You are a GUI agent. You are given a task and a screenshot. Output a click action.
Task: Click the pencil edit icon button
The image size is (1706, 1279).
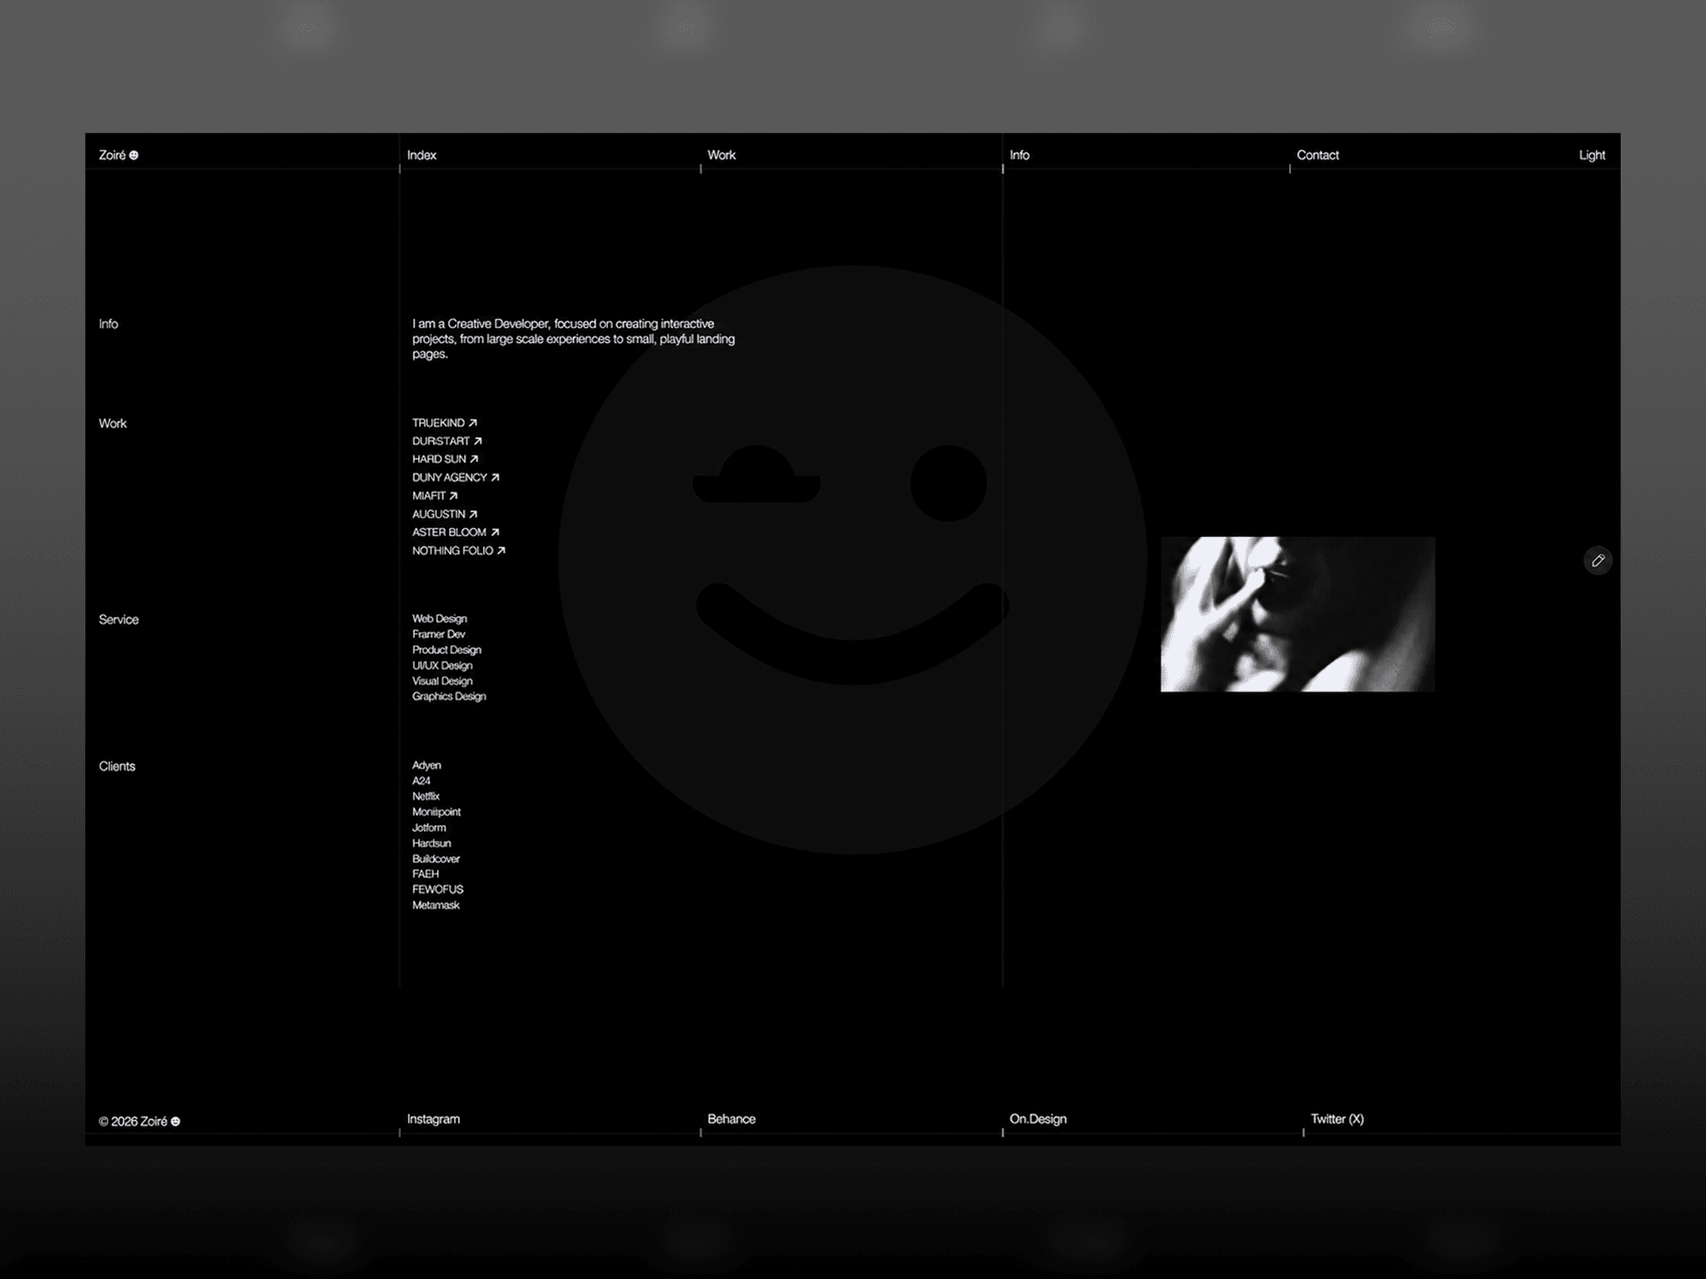pyautogui.click(x=1597, y=560)
